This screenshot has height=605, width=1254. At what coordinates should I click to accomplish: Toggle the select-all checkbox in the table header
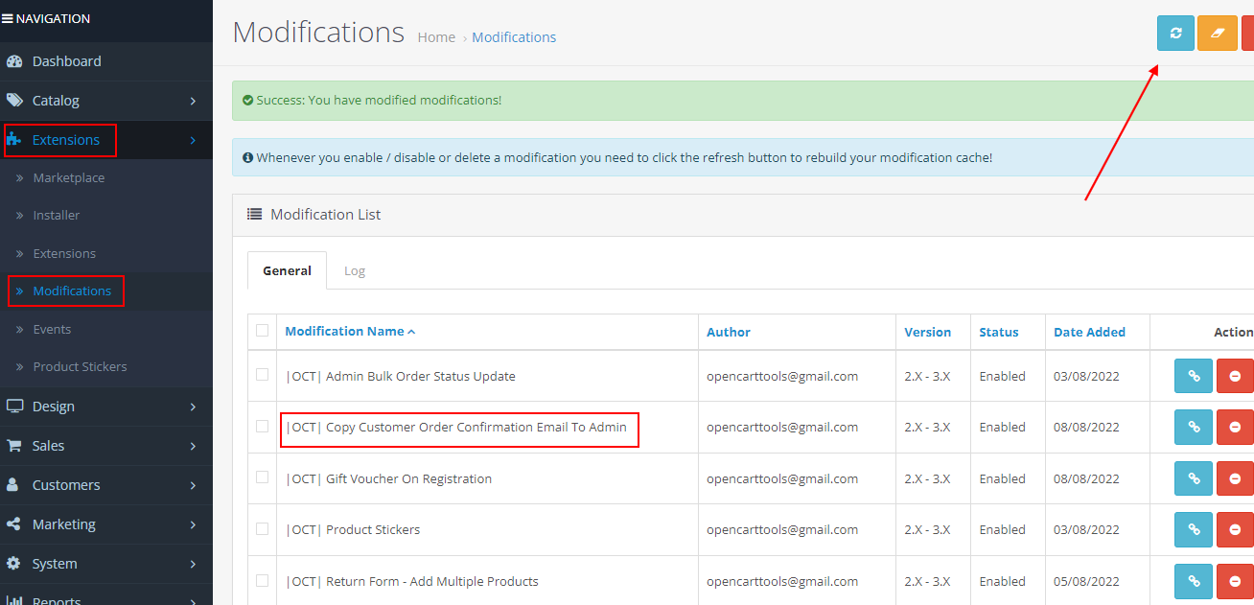262,330
